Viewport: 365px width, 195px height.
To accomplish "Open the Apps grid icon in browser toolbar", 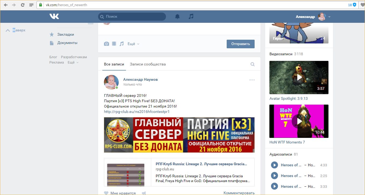I will (x=31, y=5).
